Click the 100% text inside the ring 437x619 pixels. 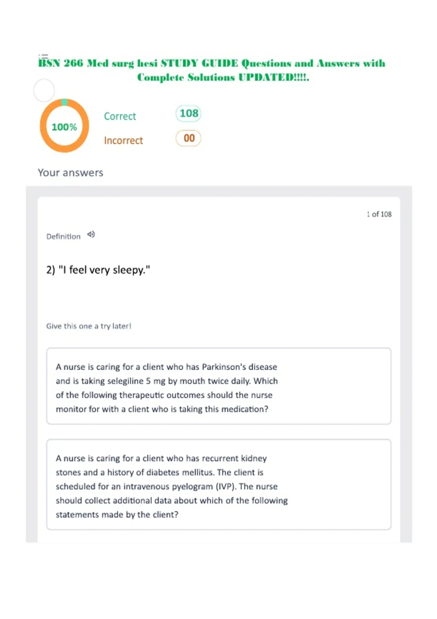pyautogui.click(x=64, y=127)
